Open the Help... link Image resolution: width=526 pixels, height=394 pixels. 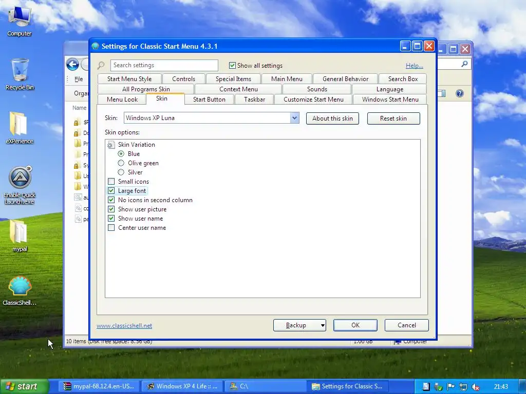pyautogui.click(x=415, y=66)
